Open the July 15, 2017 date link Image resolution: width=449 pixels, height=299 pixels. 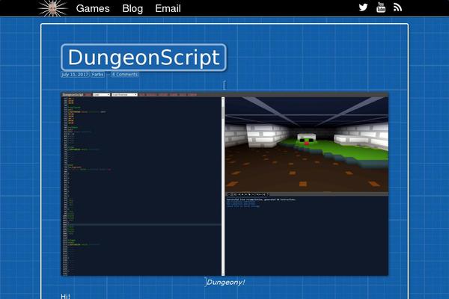pyautogui.click(x=75, y=75)
